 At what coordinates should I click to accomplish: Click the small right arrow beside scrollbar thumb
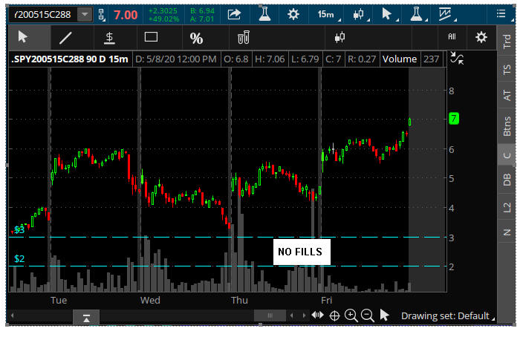coord(304,315)
